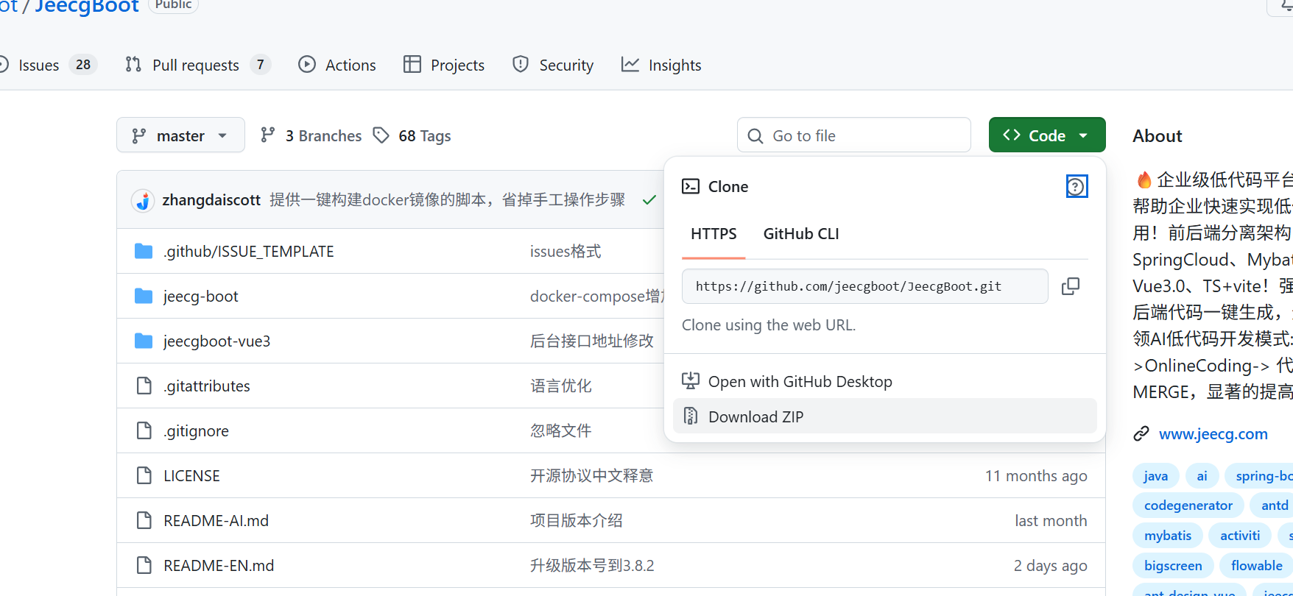This screenshot has height=596, width=1293.
Task: View the Insights tab
Action: tap(661, 65)
